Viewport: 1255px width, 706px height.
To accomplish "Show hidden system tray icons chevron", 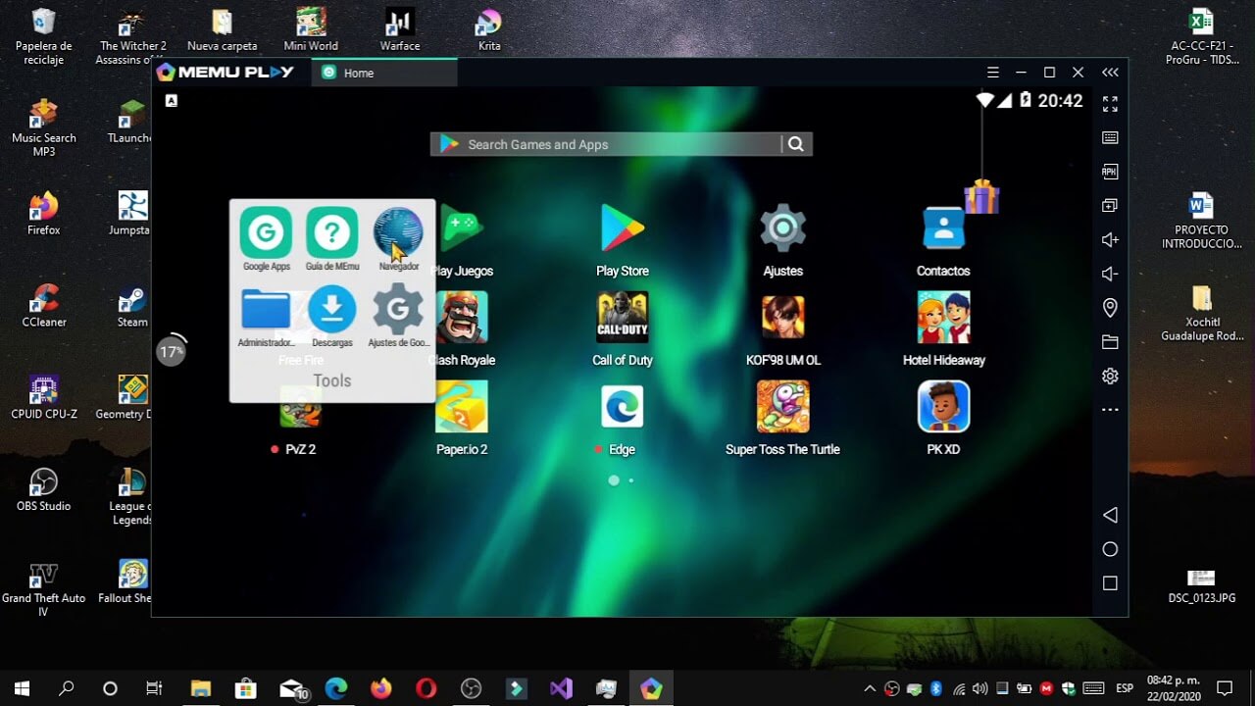I will (870, 688).
